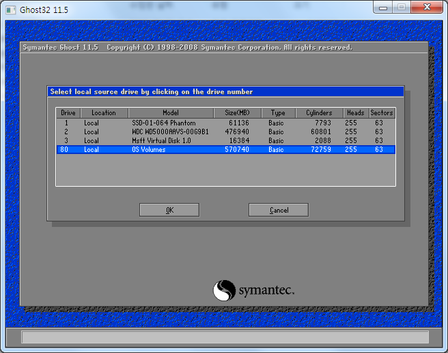Viewport: 448px width, 353px height.
Task: Minimize the Ghost32 11.5 window
Action: click(x=383, y=7)
